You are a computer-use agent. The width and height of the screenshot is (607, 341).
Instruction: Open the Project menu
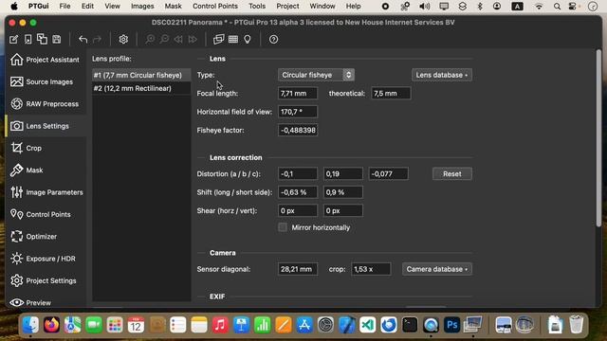[287, 7]
